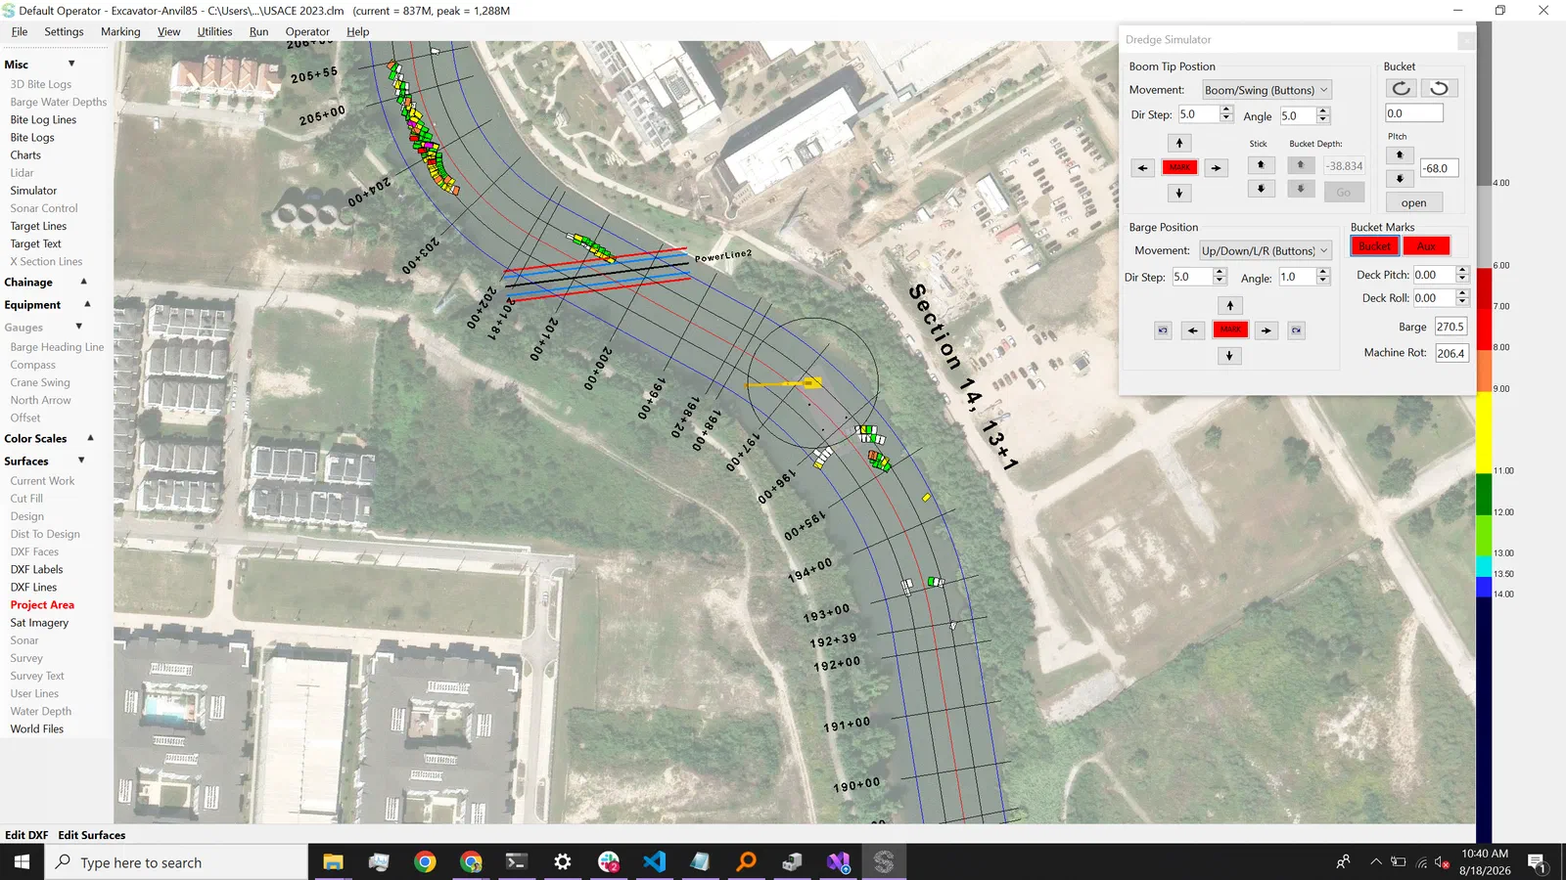Increase bucket Pitch with up arrow
1566x880 pixels.
(x=1400, y=155)
